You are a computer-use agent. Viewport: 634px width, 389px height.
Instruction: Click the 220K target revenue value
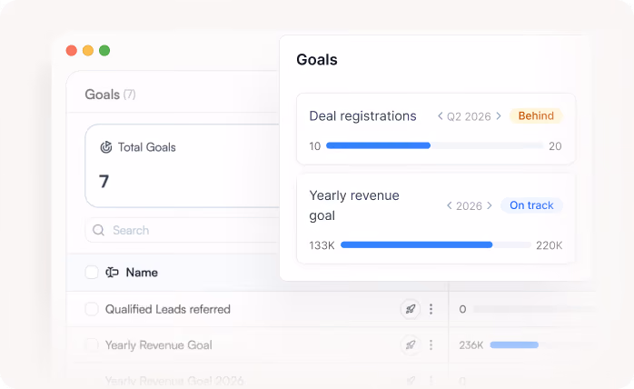point(550,245)
